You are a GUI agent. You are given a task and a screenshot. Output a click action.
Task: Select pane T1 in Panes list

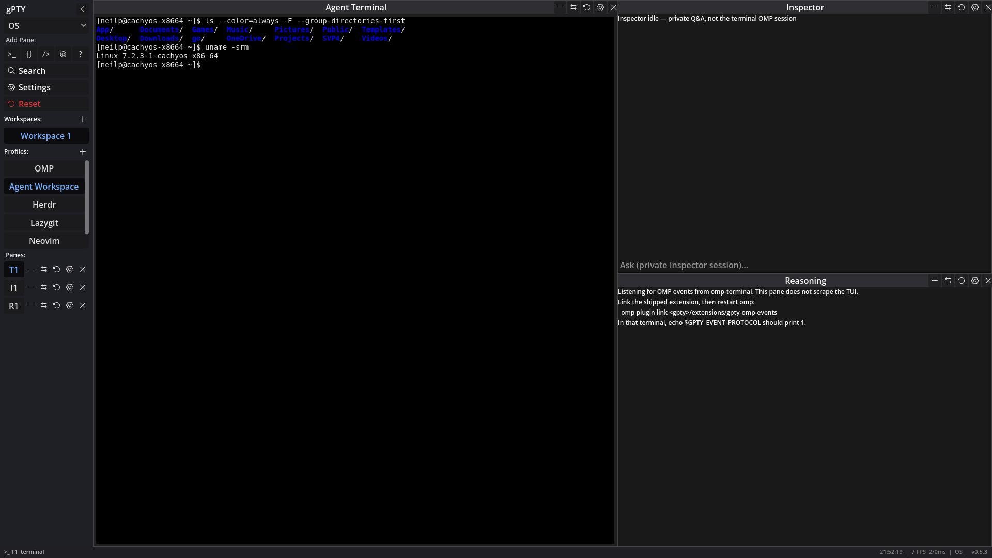14,270
